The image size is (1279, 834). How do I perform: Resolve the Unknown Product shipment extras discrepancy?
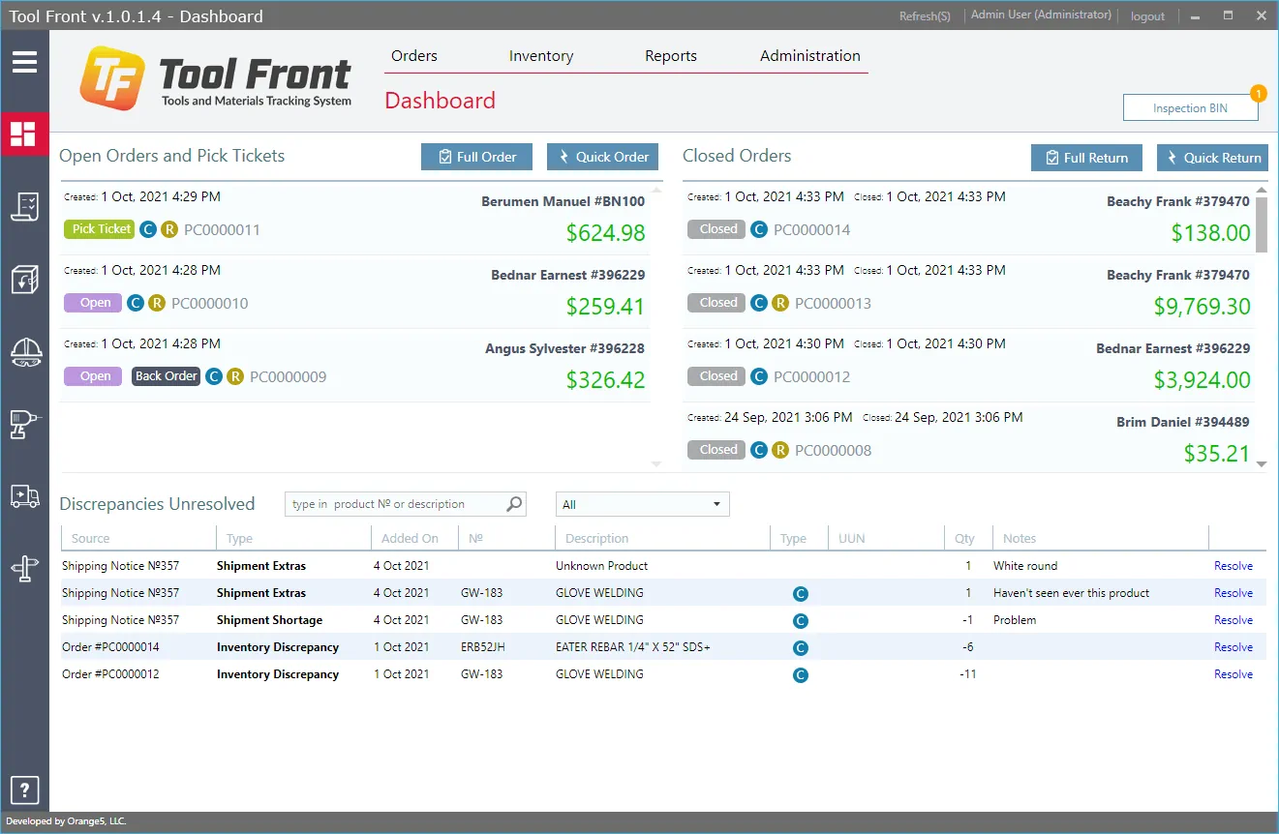[1233, 566]
